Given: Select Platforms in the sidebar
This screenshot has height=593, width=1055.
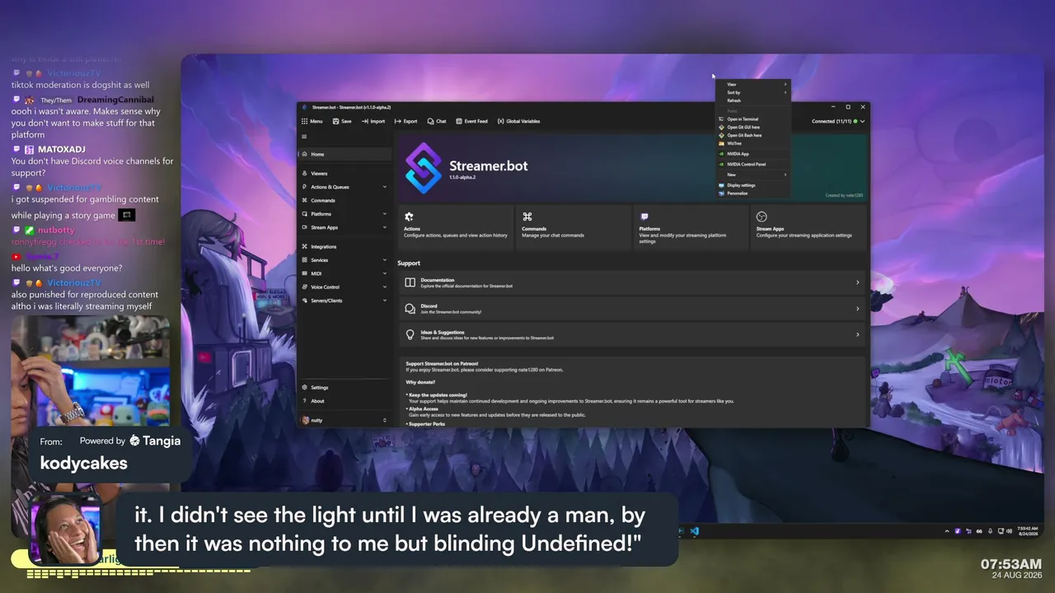Looking at the screenshot, I should click(345, 214).
